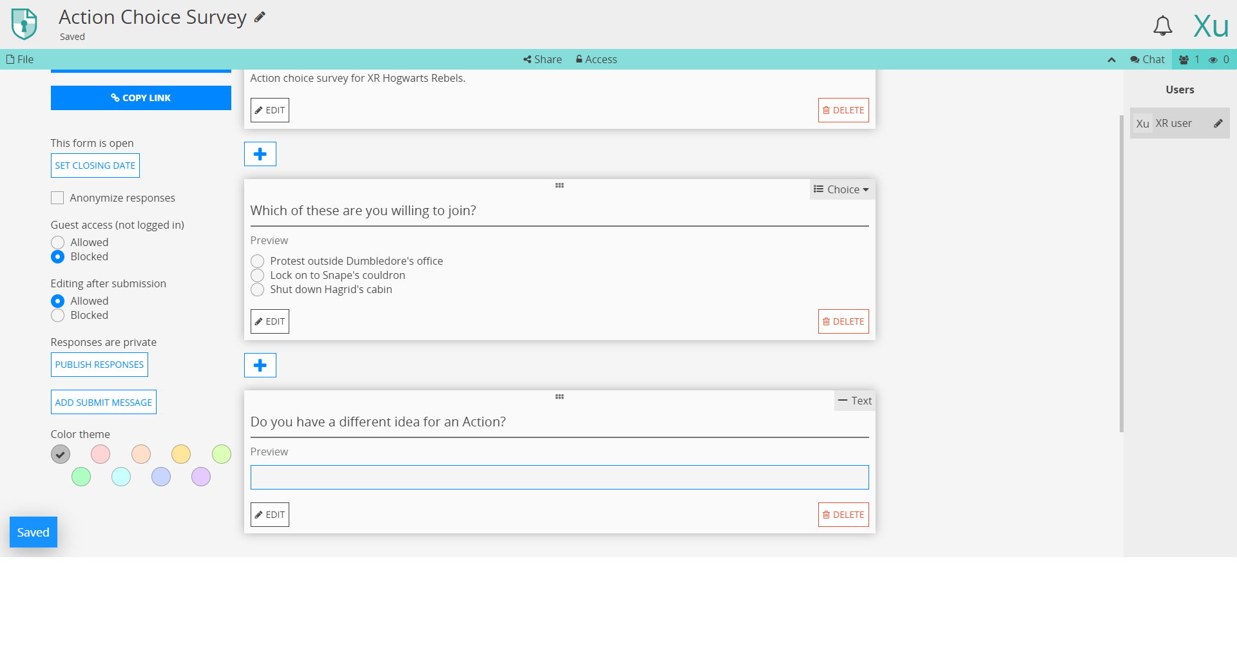1237x657 pixels.
Task: Grab the Choice question drag handle
Action: point(559,186)
